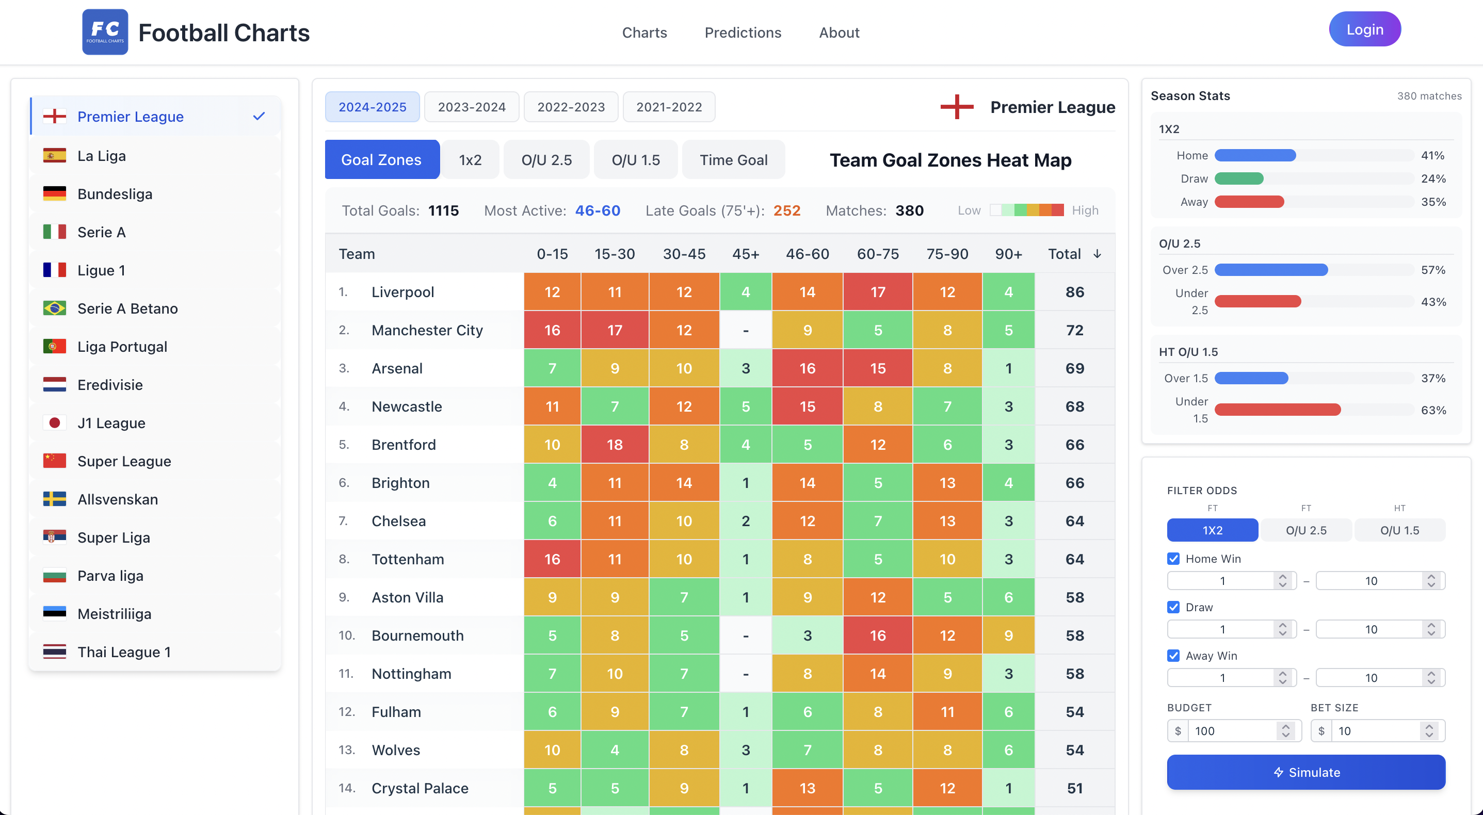1483x815 pixels.
Task: Select the 2022-2023 season tab
Action: [571, 107]
